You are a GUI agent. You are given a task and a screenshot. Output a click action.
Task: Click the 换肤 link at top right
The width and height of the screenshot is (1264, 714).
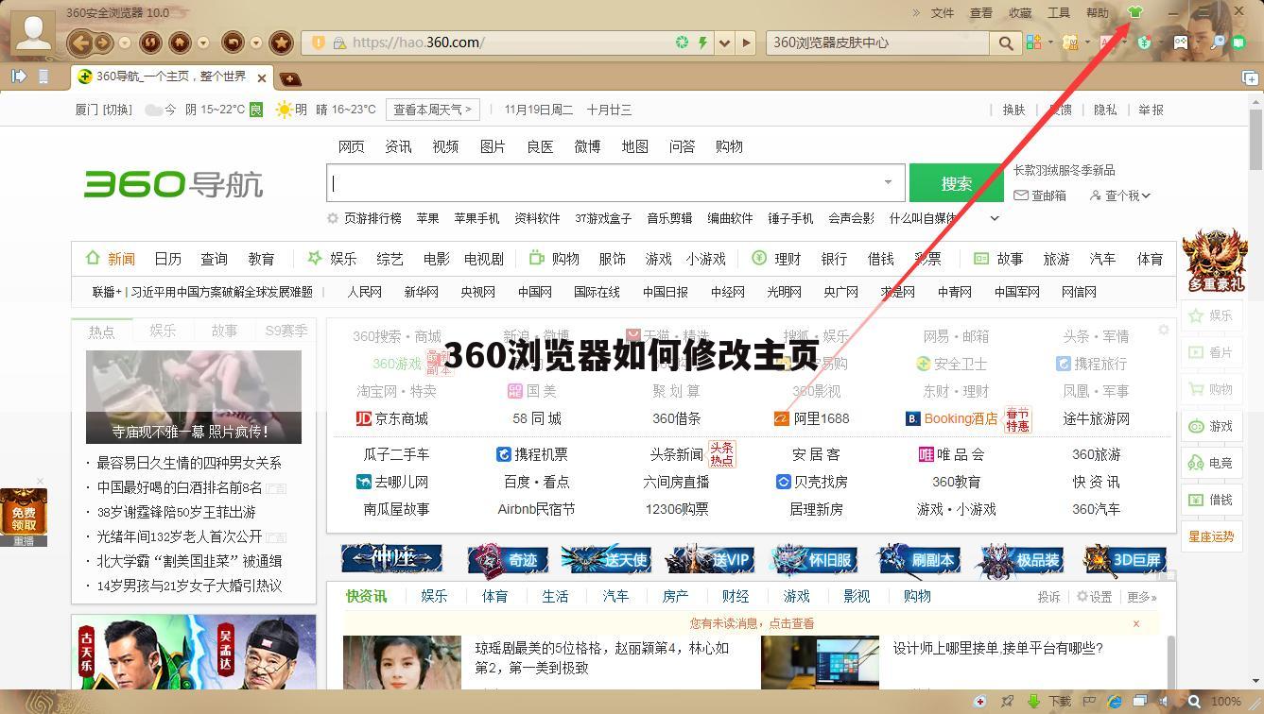coord(1013,110)
